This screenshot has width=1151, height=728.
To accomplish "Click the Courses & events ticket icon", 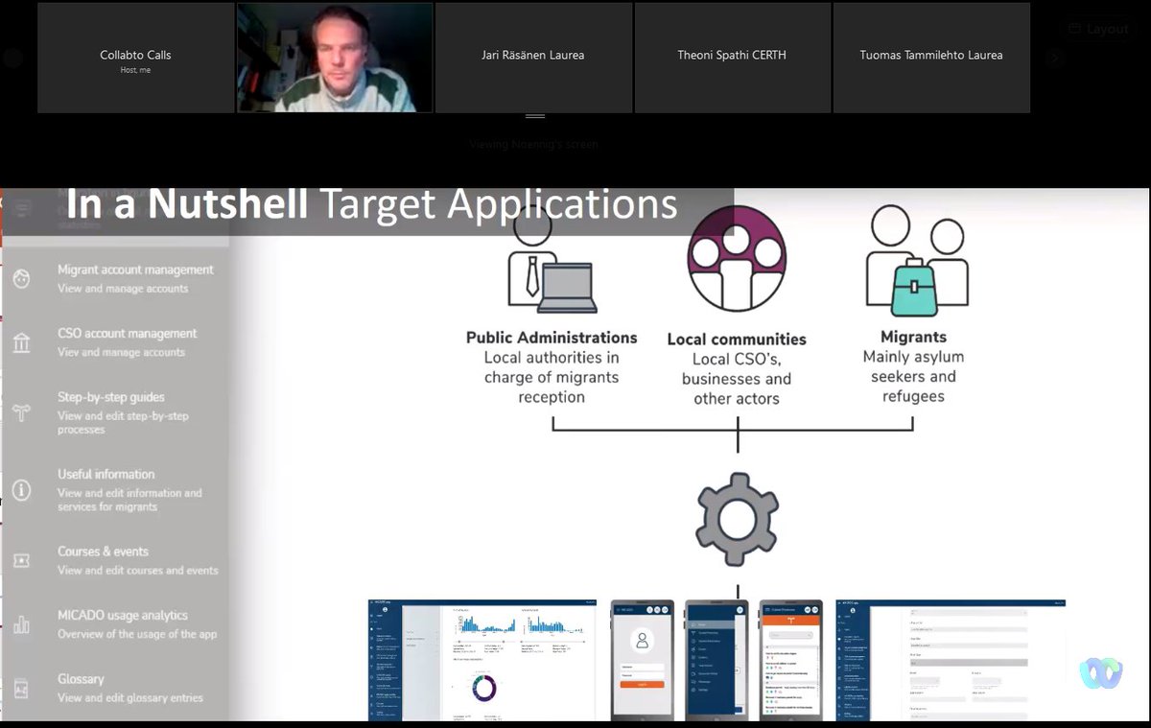I will click(x=21, y=560).
